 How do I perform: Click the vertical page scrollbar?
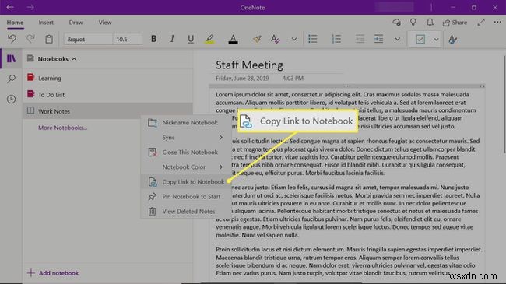point(504,104)
